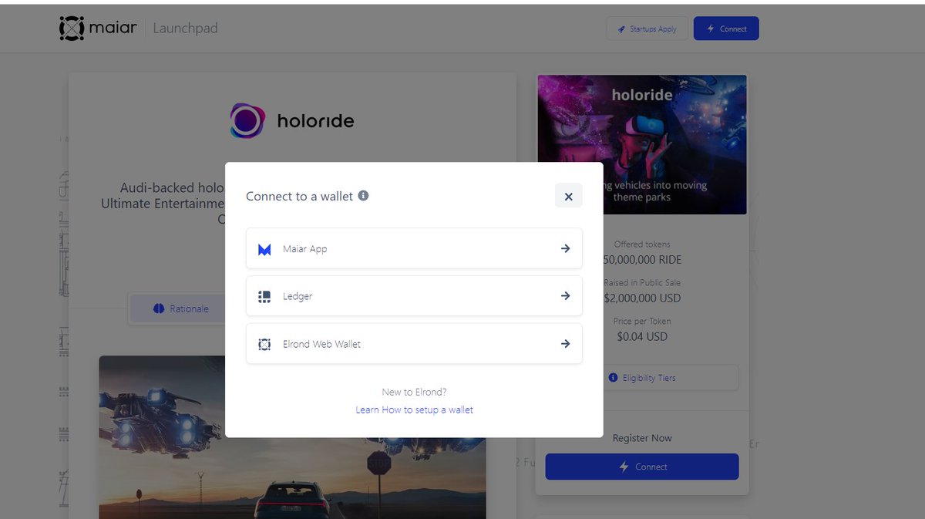Click the Eligibility Tiers button
The height and width of the screenshot is (519, 925).
tap(641, 378)
